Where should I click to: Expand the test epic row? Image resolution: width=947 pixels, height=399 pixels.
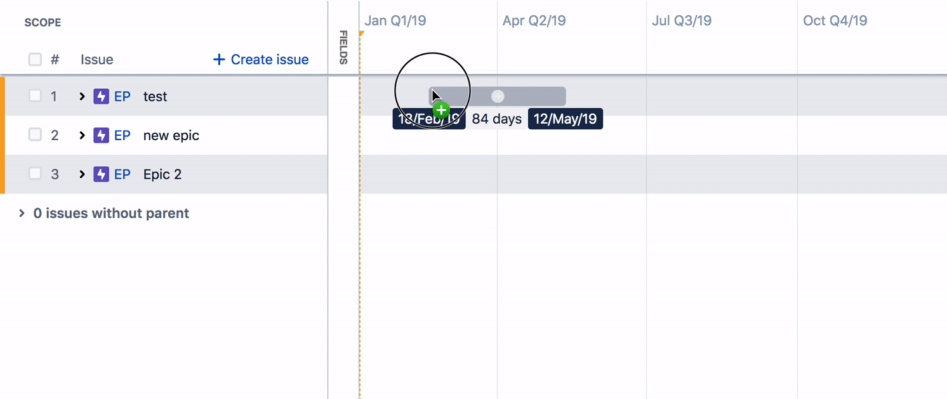(x=82, y=96)
